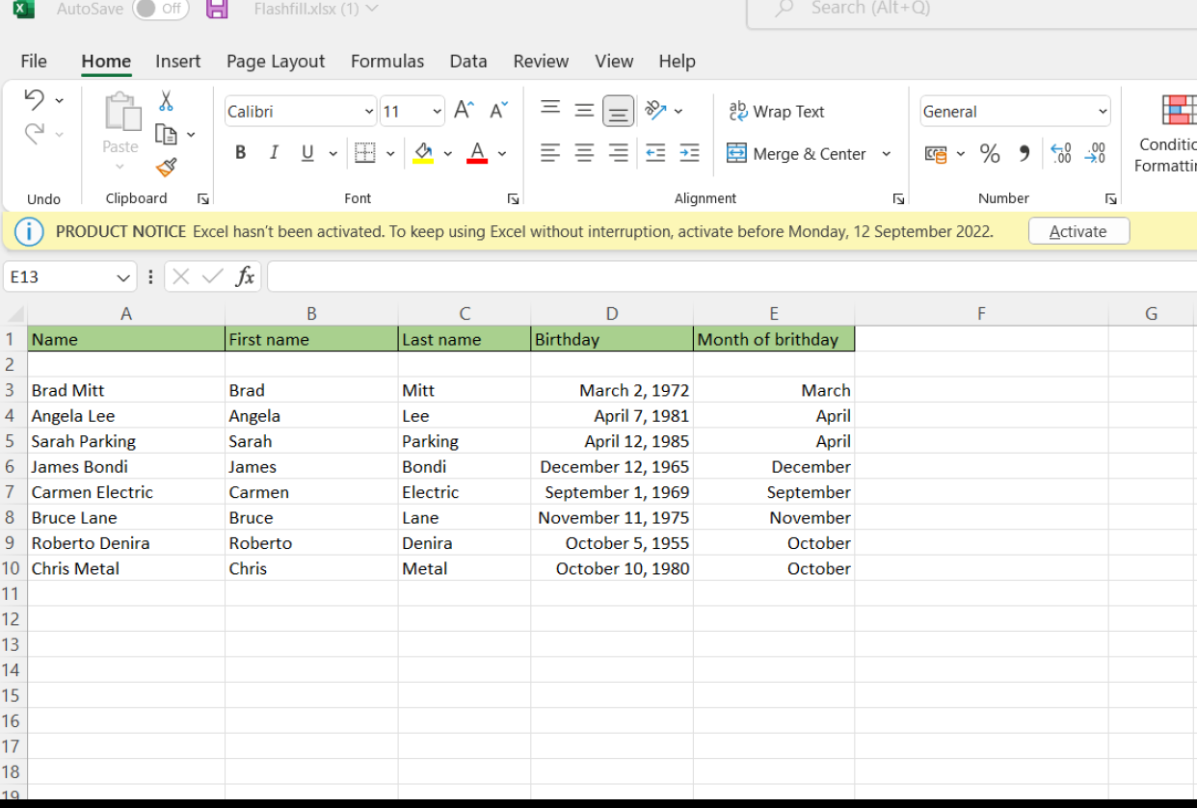This screenshot has height=808, width=1197.
Task: Toggle Underline formatting
Action: click(x=307, y=153)
